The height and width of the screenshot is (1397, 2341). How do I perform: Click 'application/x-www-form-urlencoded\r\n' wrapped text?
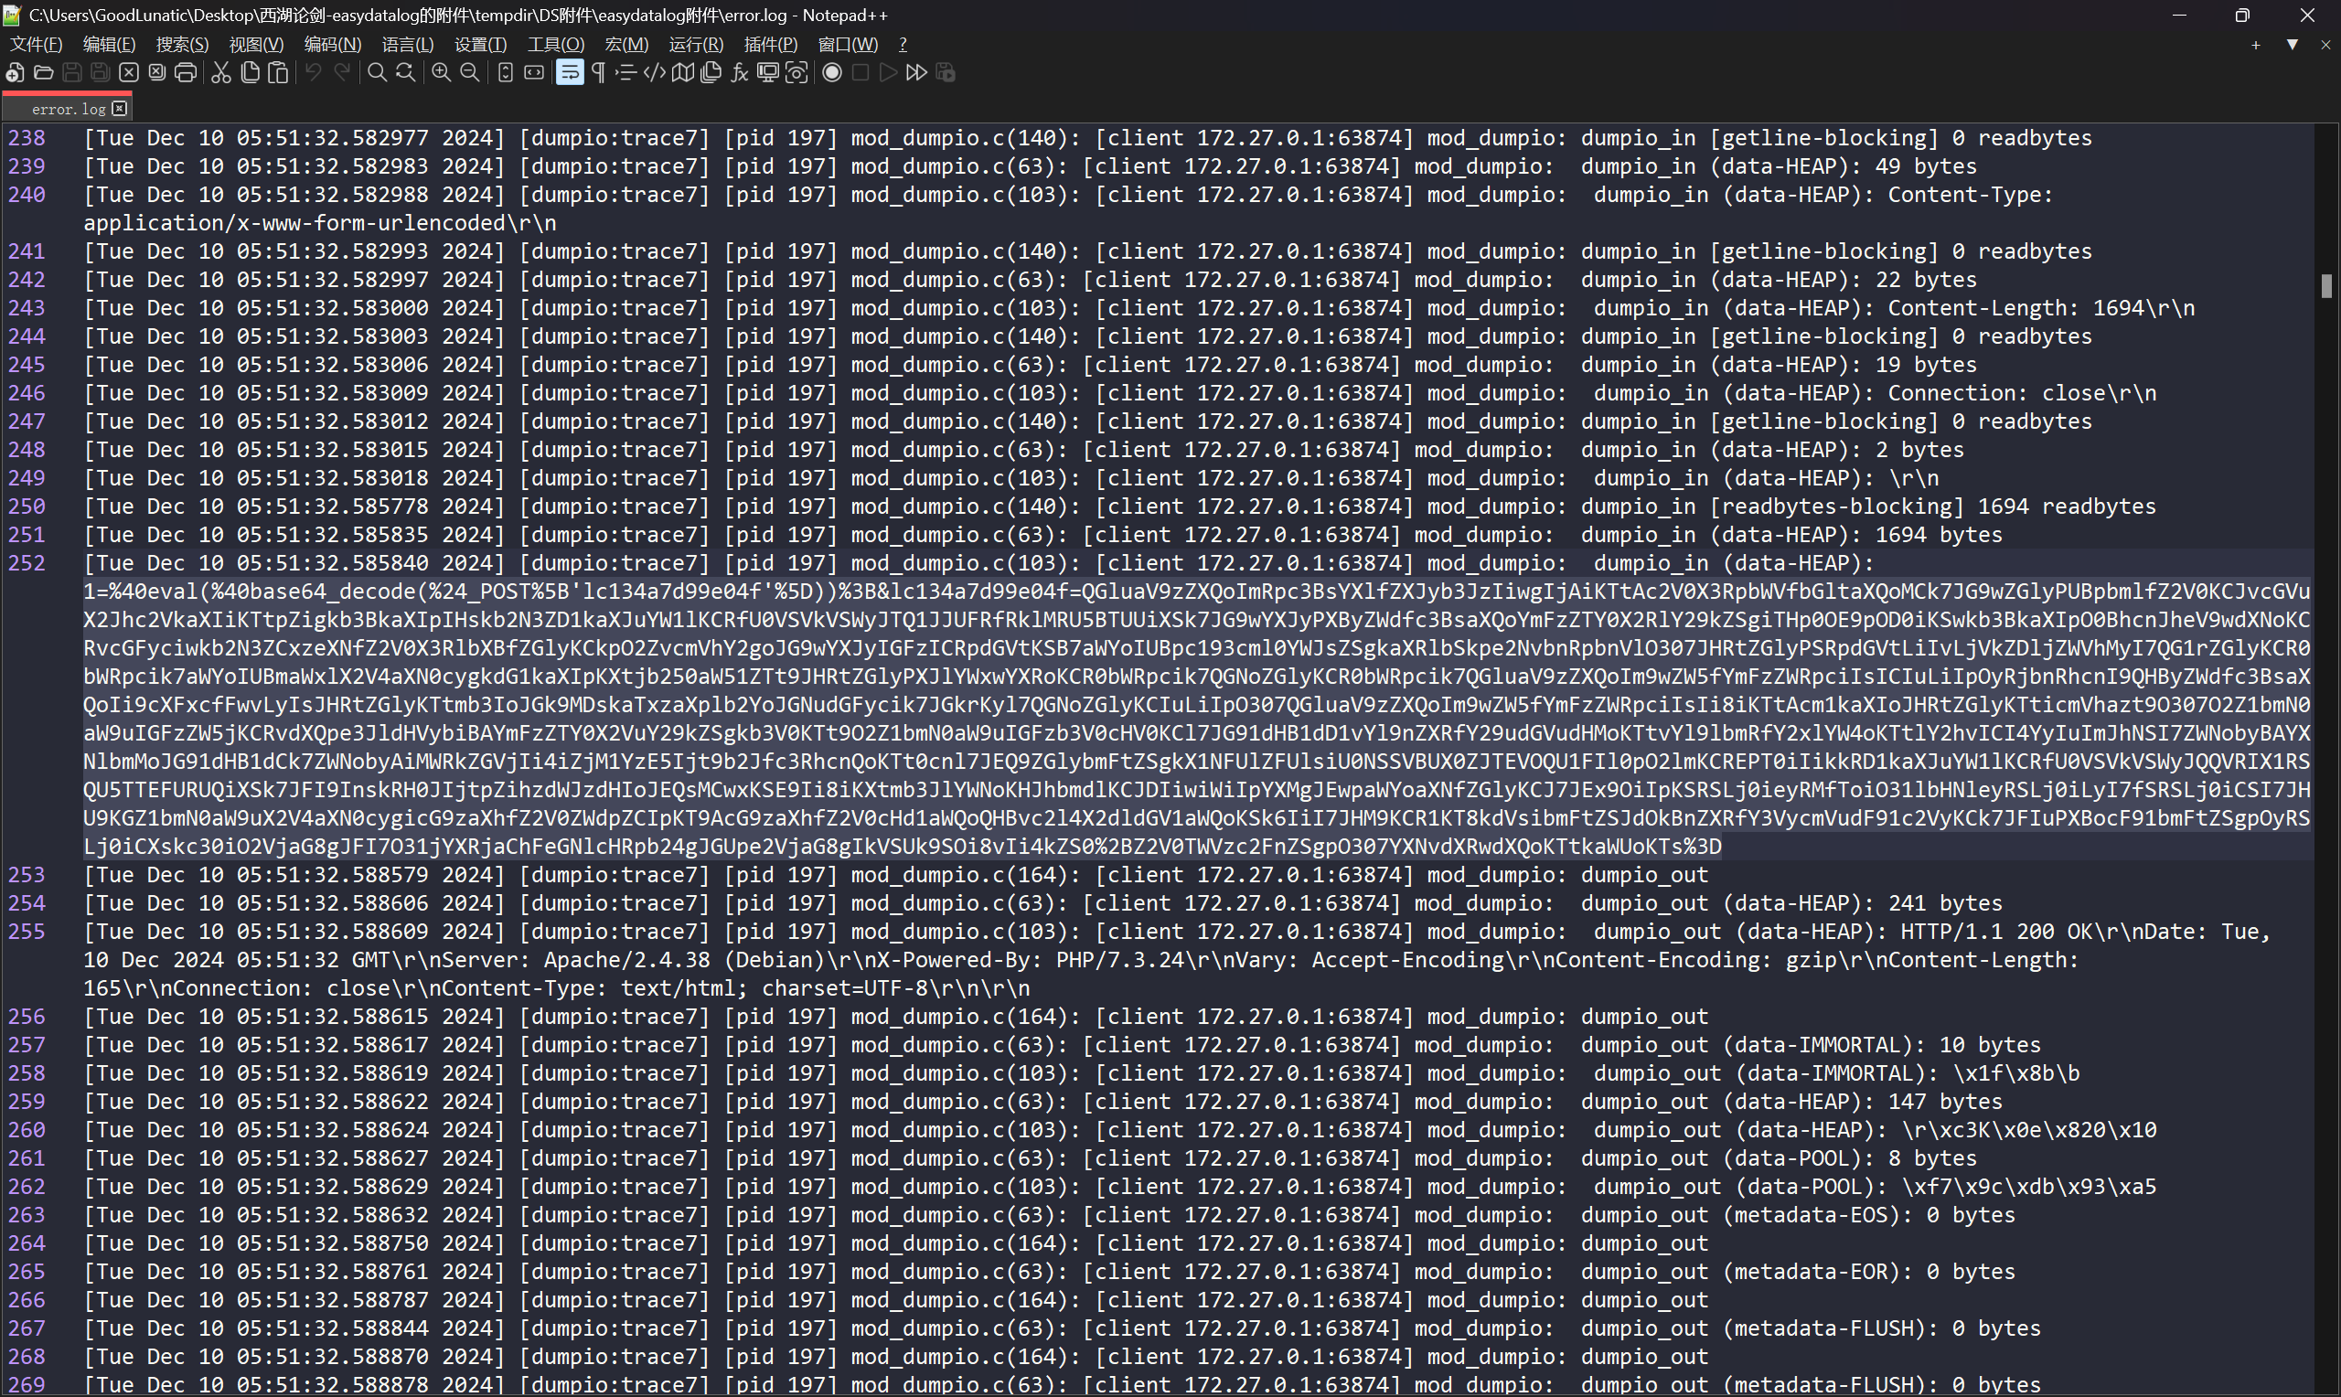point(320,223)
